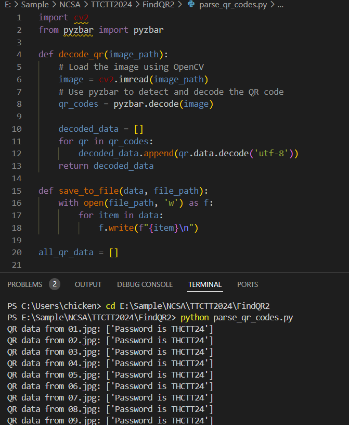Click the return decoded_data statement

coord(106,166)
